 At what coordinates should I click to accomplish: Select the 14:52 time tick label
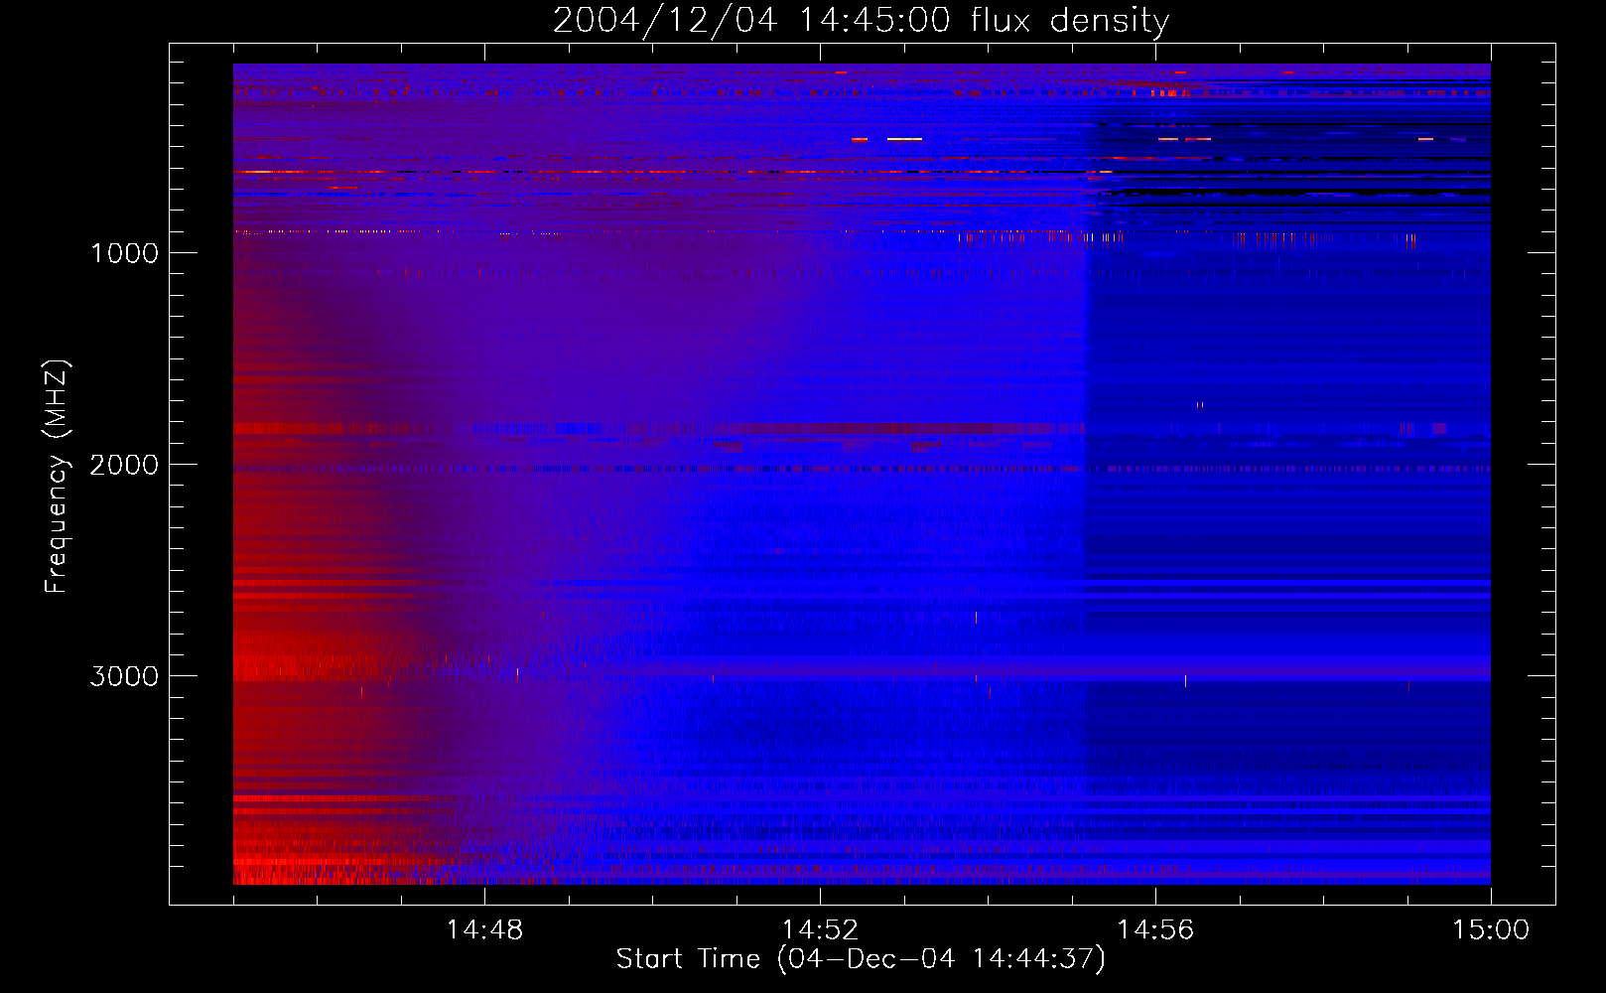tap(820, 930)
